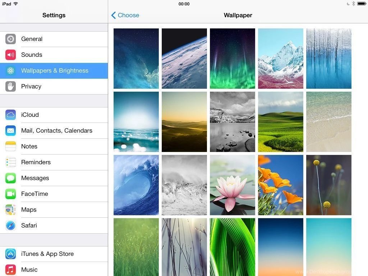368x276 pixels.
Task: Open Privacy settings via hand icon
Action: 10,86
